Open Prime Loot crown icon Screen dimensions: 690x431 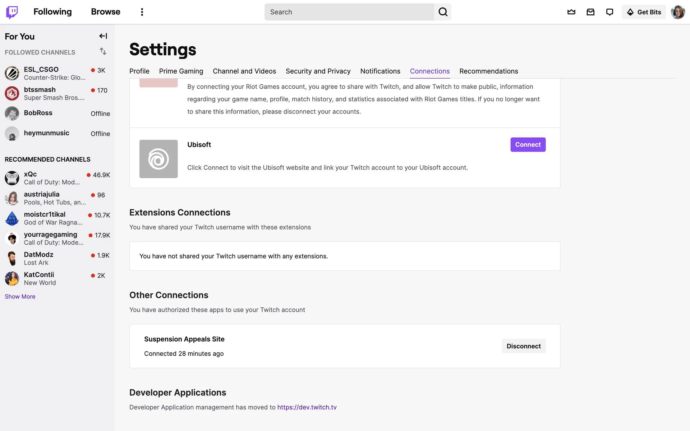[x=571, y=12]
